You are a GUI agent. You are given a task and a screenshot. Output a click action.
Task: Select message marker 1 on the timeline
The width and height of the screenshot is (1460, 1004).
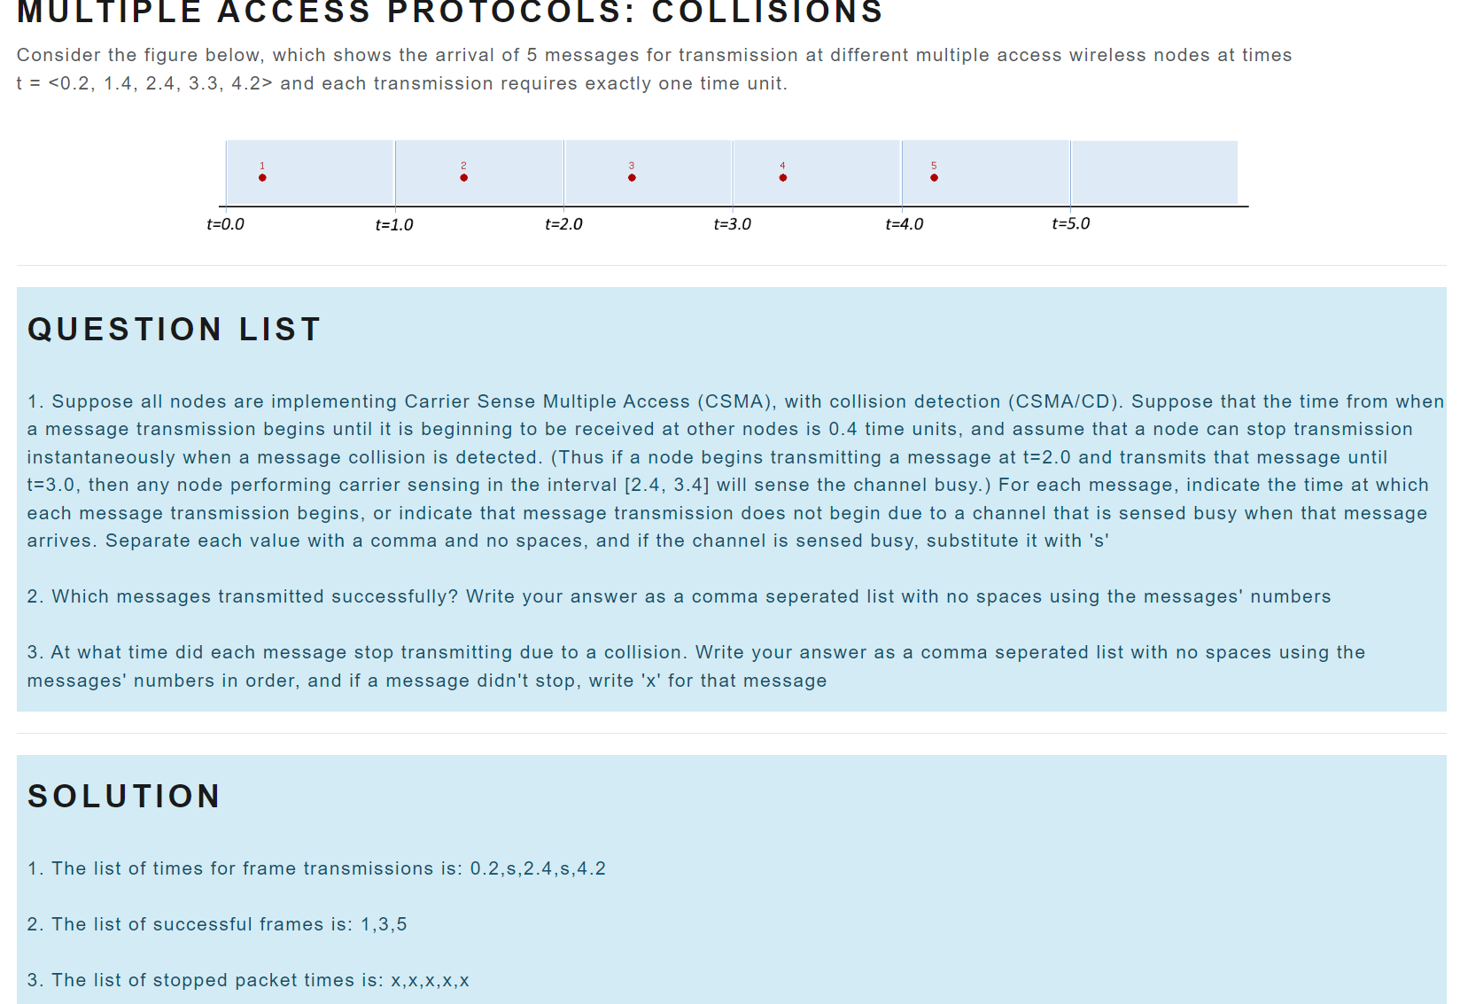(261, 177)
